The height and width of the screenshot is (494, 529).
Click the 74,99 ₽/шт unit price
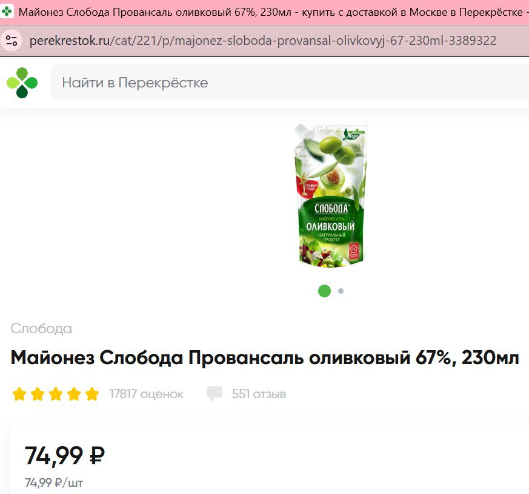(x=54, y=482)
